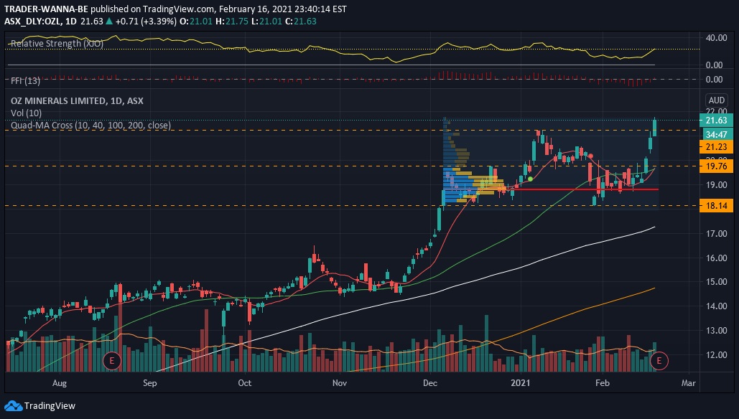Click the 17.00 price axis label
Image resolution: width=739 pixels, height=419 pixels.
point(717,233)
